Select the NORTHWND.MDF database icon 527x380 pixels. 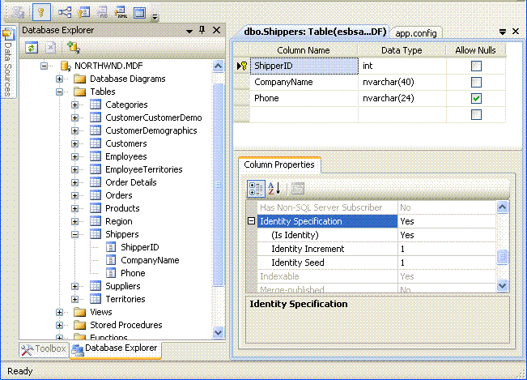tap(66, 66)
